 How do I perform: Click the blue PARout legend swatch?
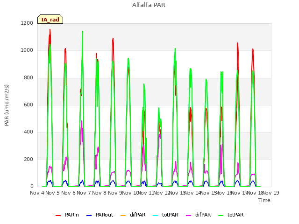coord(89,216)
